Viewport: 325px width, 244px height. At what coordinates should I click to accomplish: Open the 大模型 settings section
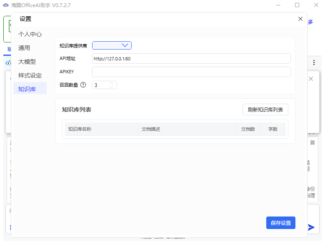click(30, 62)
